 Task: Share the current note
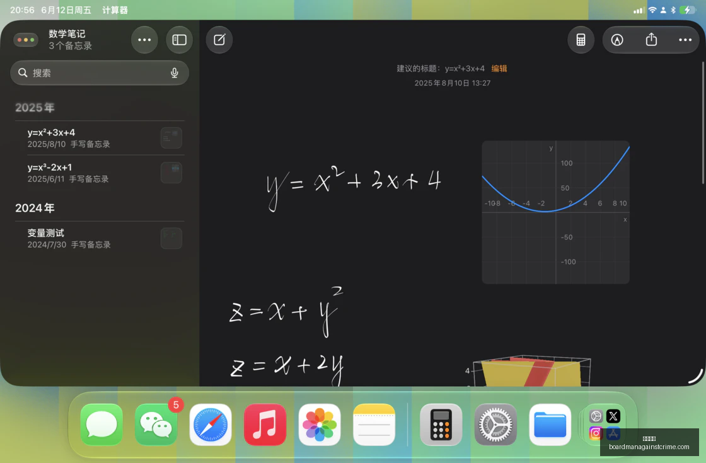pos(651,40)
